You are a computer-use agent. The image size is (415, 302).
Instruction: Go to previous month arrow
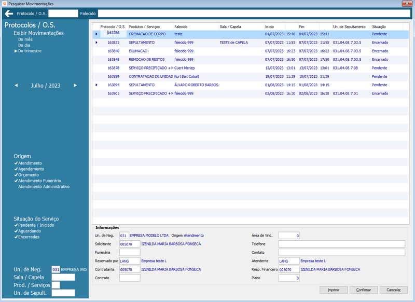pyautogui.click(x=16, y=86)
